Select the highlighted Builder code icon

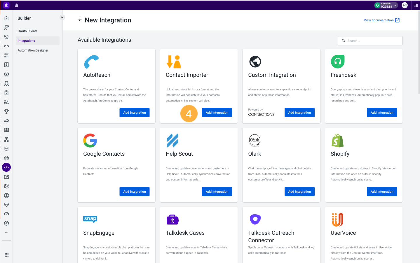(6, 167)
